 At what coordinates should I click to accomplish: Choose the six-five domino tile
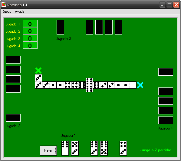click(104, 148)
